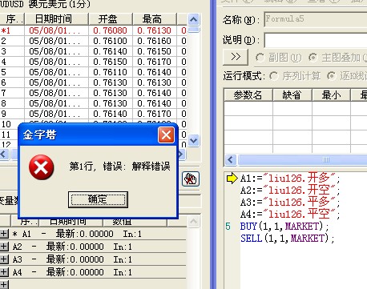Expand the A3 variable row
This screenshot has height=289, width=367.
(4, 259)
